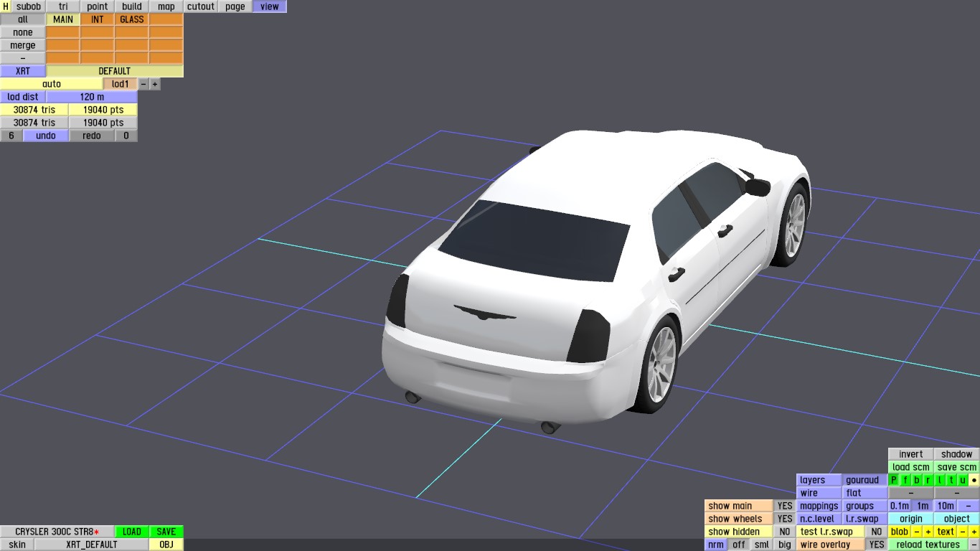Image resolution: width=980 pixels, height=551 pixels.
Task: Enable gouraud shading
Action: point(865,480)
